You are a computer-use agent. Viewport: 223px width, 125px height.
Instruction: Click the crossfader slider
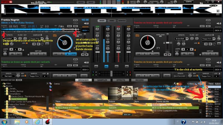111,74
